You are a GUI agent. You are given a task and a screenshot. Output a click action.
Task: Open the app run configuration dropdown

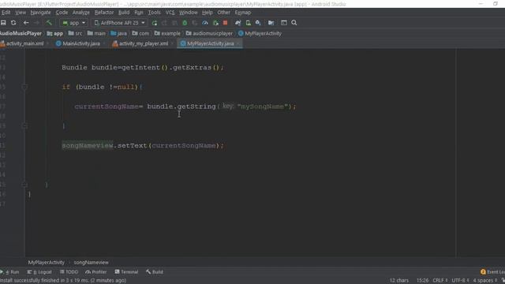[74, 23]
